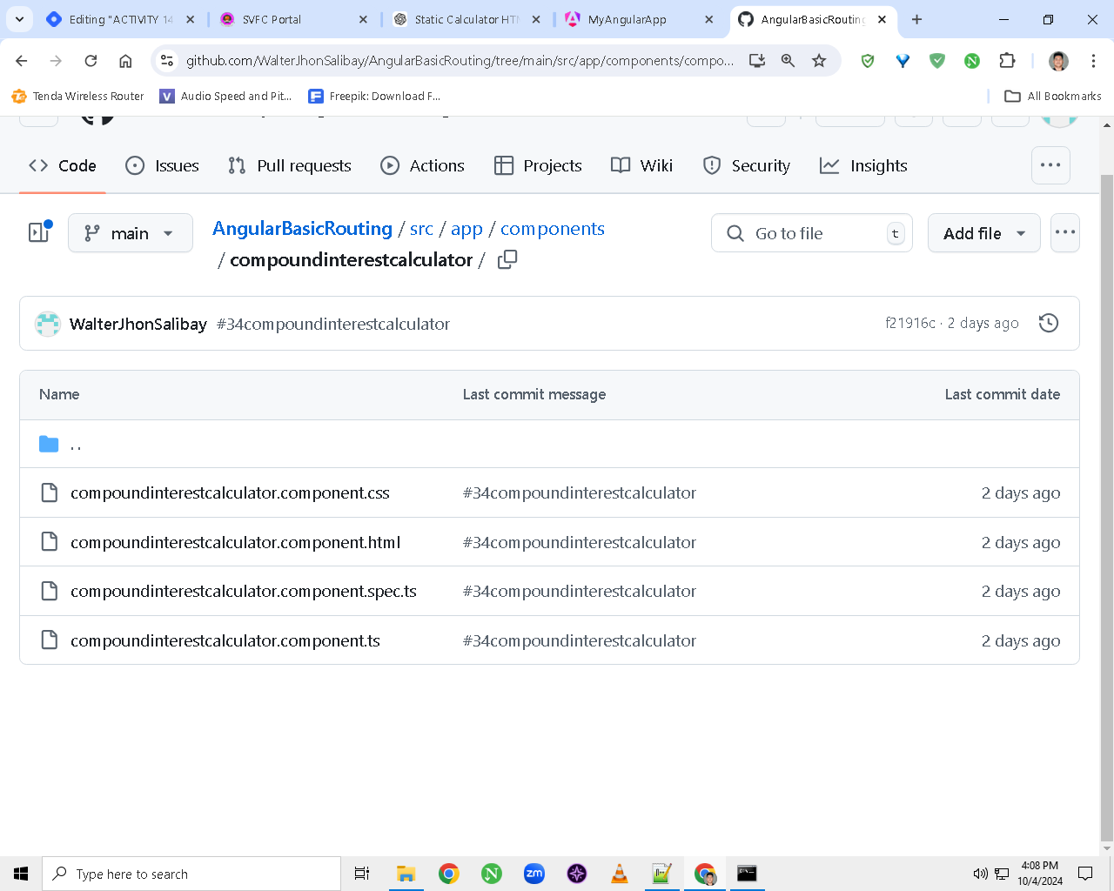Reload the current page
This screenshot has height=891, width=1114.
tap(91, 60)
